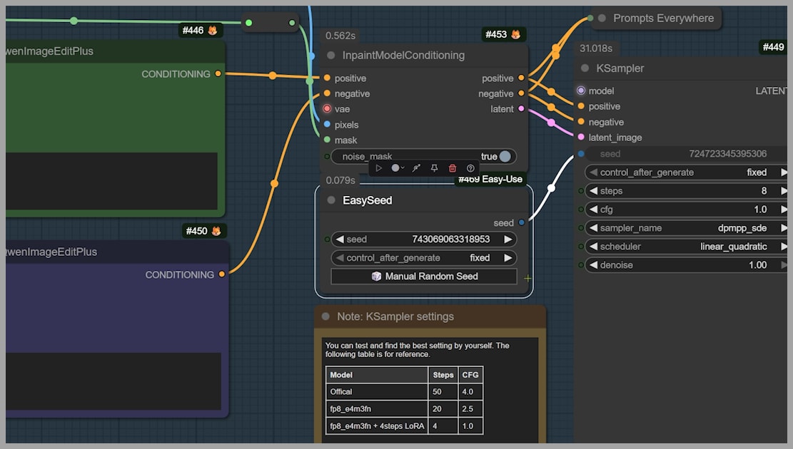793x449 pixels.
Task: Pin the selected EasySeed node
Action: click(x=434, y=168)
